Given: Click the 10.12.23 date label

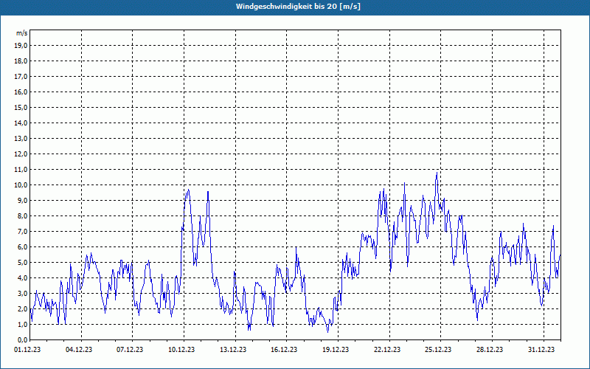Looking at the screenshot, I should pyautogui.click(x=181, y=350).
